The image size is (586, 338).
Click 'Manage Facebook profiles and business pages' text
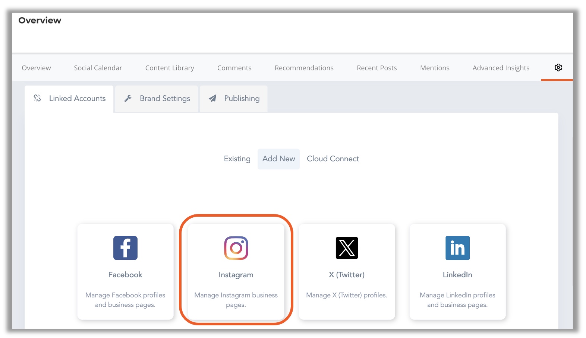pyautogui.click(x=125, y=300)
